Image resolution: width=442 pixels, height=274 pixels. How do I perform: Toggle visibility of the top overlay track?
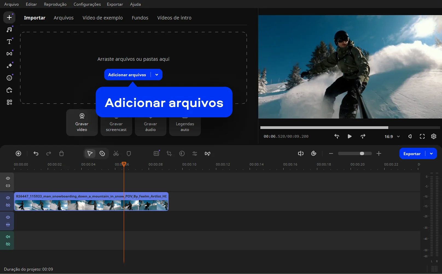(x=8, y=178)
